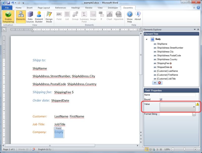The width and height of the screenshot is (202, 153).
Task: Open Word Help question mark icon
Action: click(x=198, y=8)
